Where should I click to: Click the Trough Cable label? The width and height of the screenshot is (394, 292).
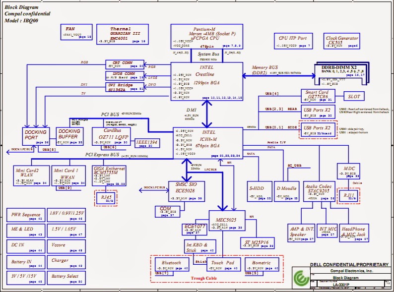[204, 278]
